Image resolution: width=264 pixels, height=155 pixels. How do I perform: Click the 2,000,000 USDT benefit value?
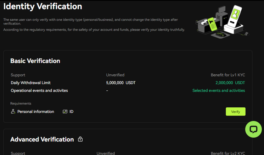pyautogui.click(x=230, y=83)
